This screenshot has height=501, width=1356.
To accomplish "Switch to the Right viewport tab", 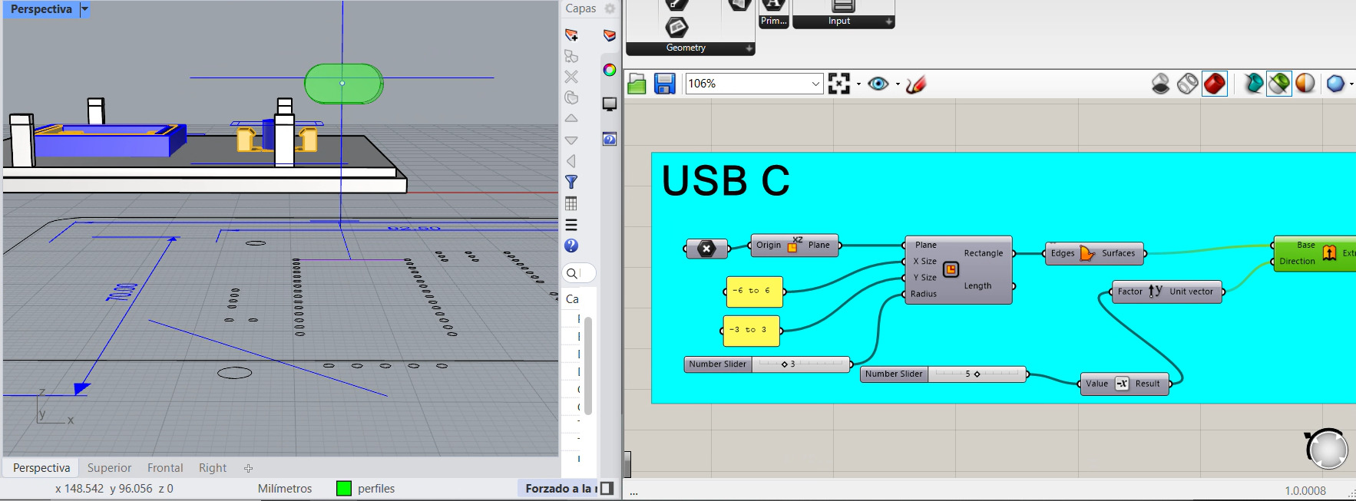I will [213, 468].
